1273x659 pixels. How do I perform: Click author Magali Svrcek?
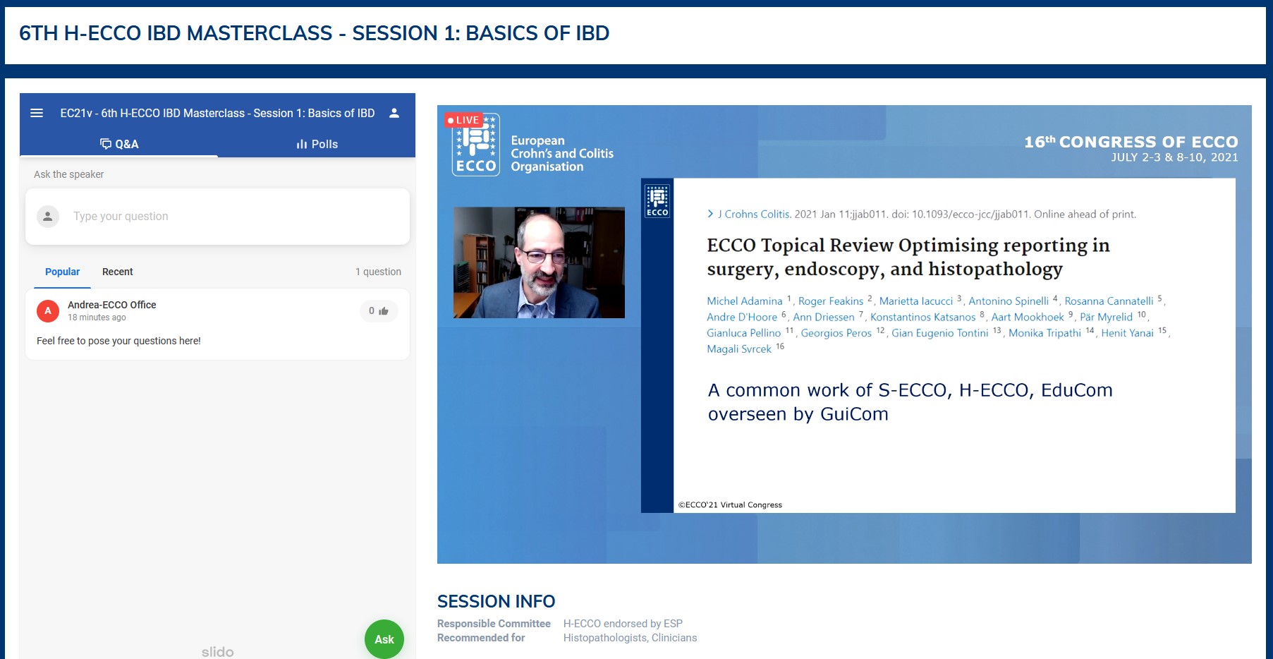click(x=739, y=349)
